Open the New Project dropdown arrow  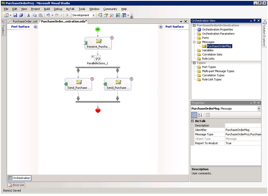(x=10, y=15)
